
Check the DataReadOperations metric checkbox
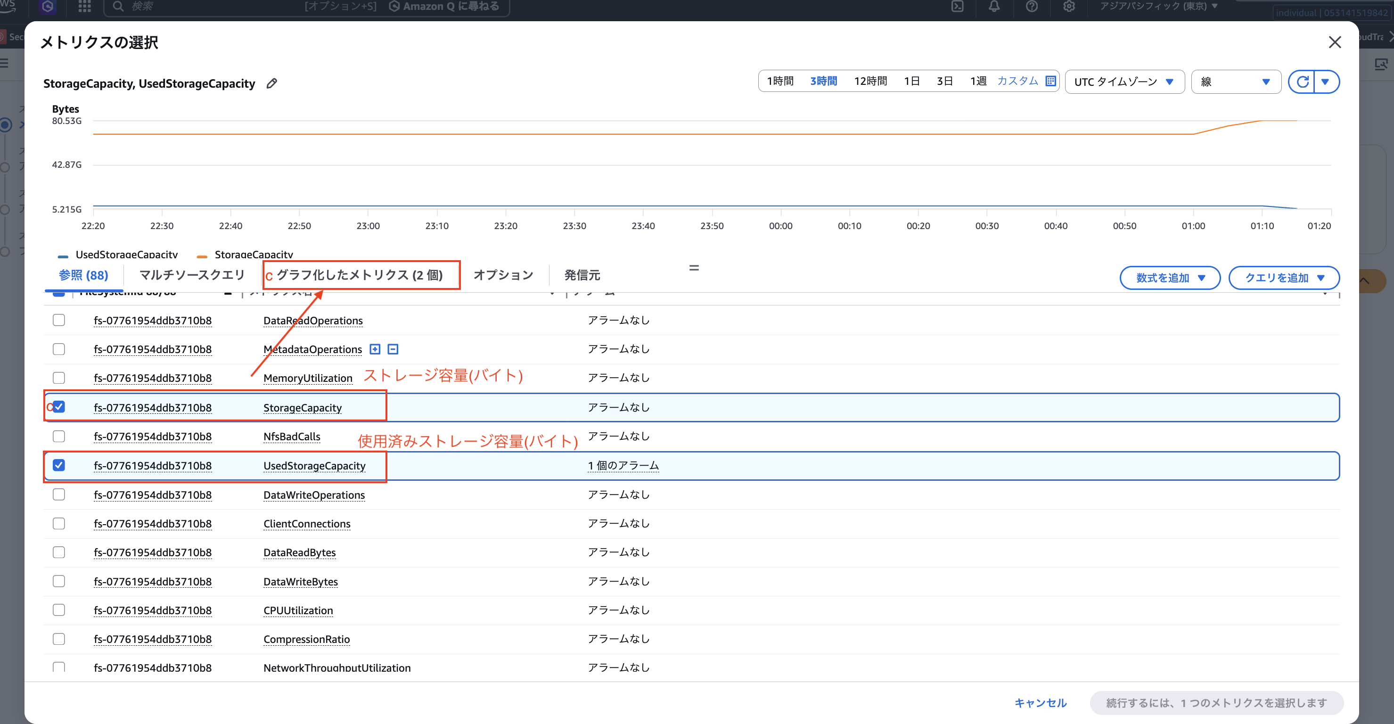(x=58, y=320)
